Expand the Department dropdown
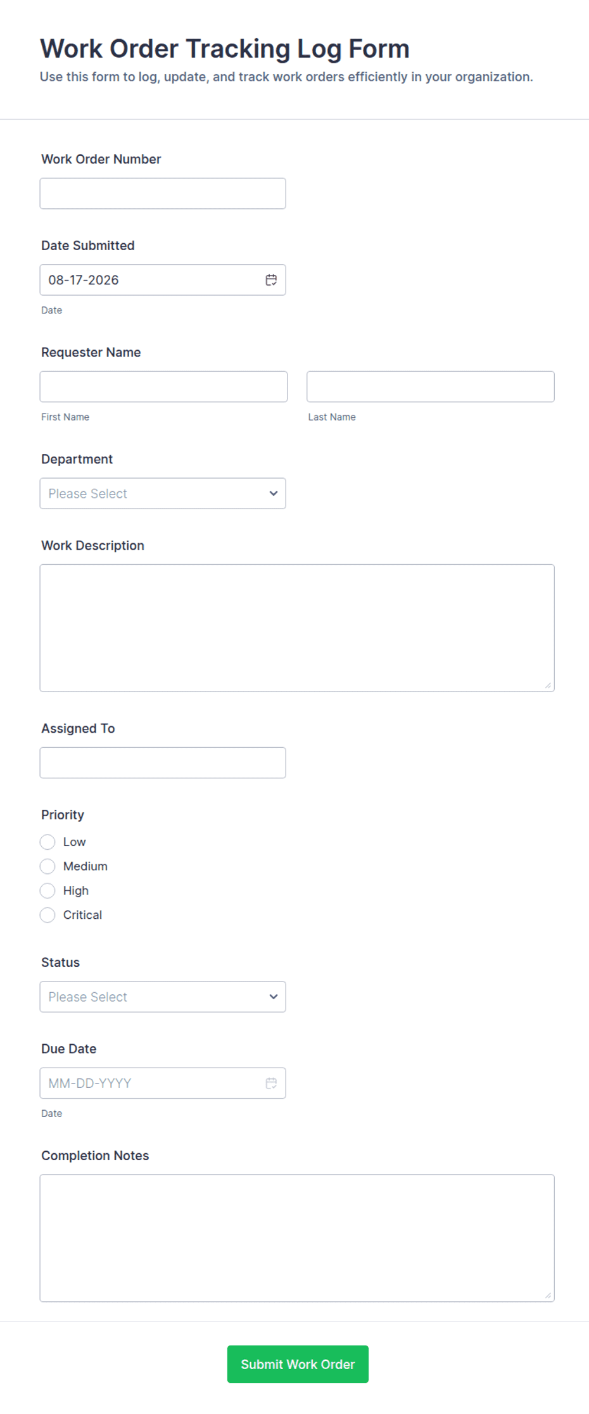589x1414 pixels. (x=163, y=493)
